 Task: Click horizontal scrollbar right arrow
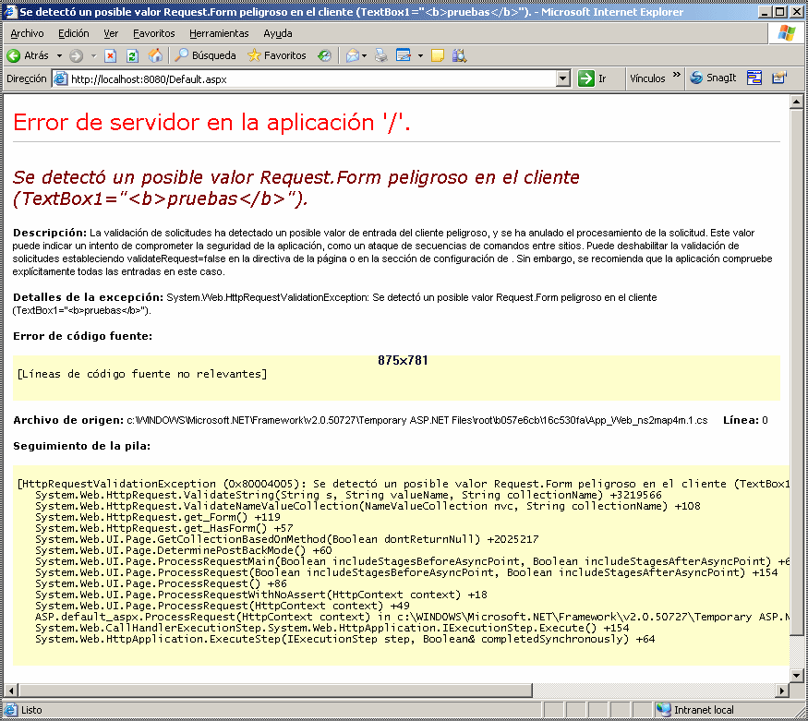click(x=782, y=691)
